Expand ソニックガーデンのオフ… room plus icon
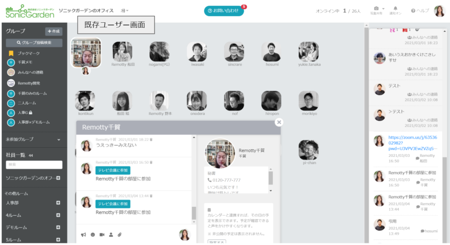 pos(58,178)
